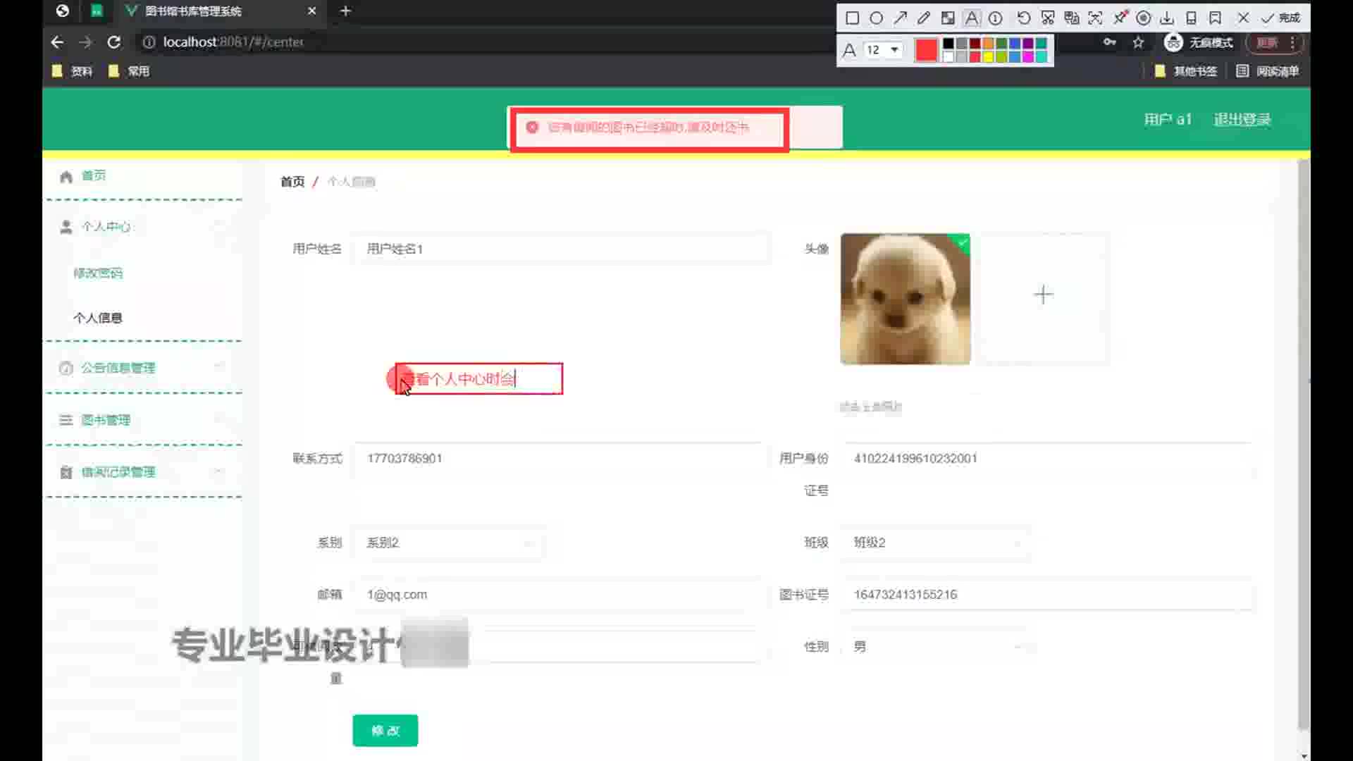This screenshot has height=761, width=1353.
Task: Click 完成 to finish screenshot
Action: click(x=1280, y=18)
